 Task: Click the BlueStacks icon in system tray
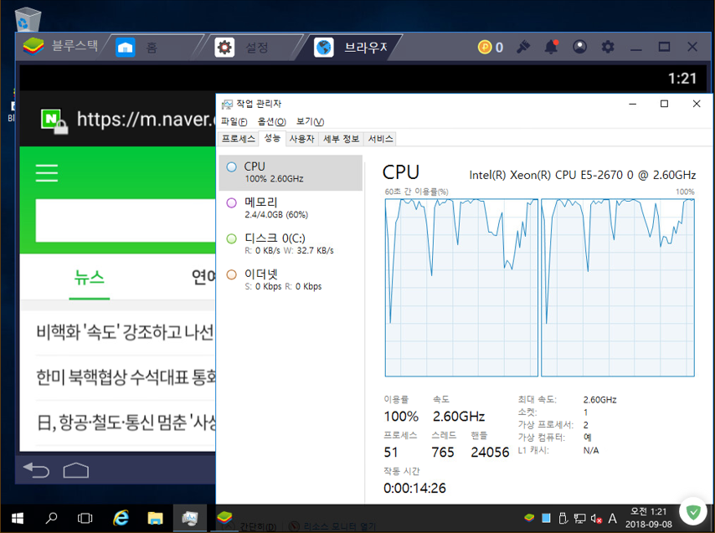(x=529, y=518)
